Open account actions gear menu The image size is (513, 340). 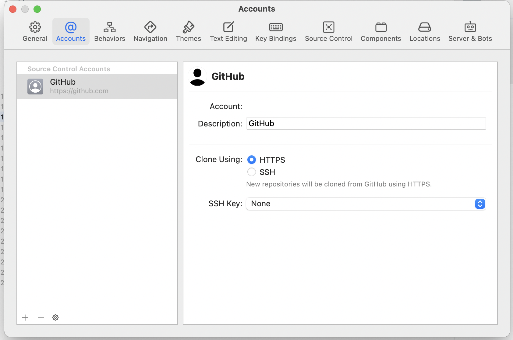tap(55, 318)
